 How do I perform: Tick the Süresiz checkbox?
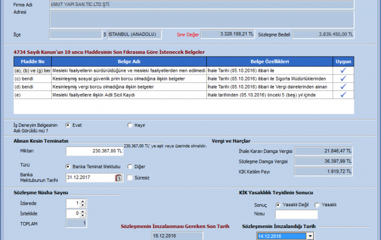coord(130,177)
